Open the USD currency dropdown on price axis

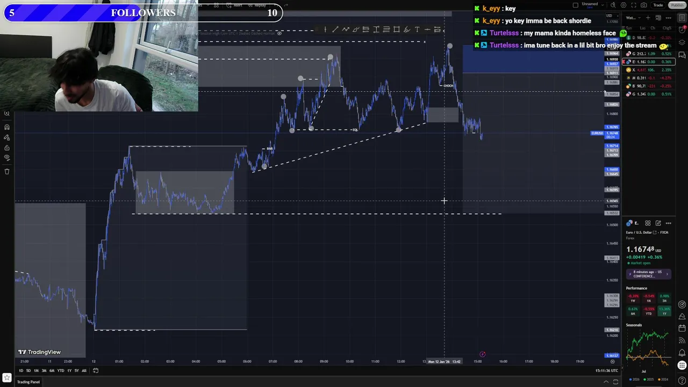click(x=612, y=16)
